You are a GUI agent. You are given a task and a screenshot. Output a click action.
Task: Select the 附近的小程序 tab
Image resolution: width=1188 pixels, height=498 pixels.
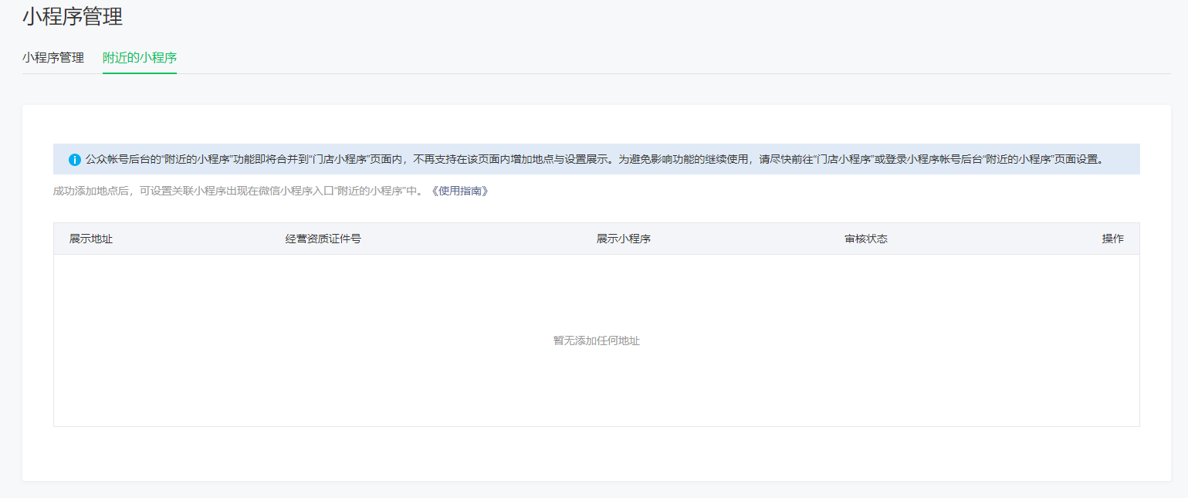pos(139,57)
